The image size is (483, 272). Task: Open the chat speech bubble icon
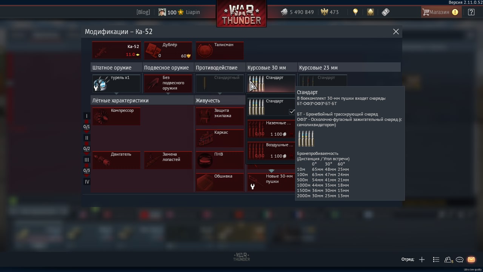point(460,260)
